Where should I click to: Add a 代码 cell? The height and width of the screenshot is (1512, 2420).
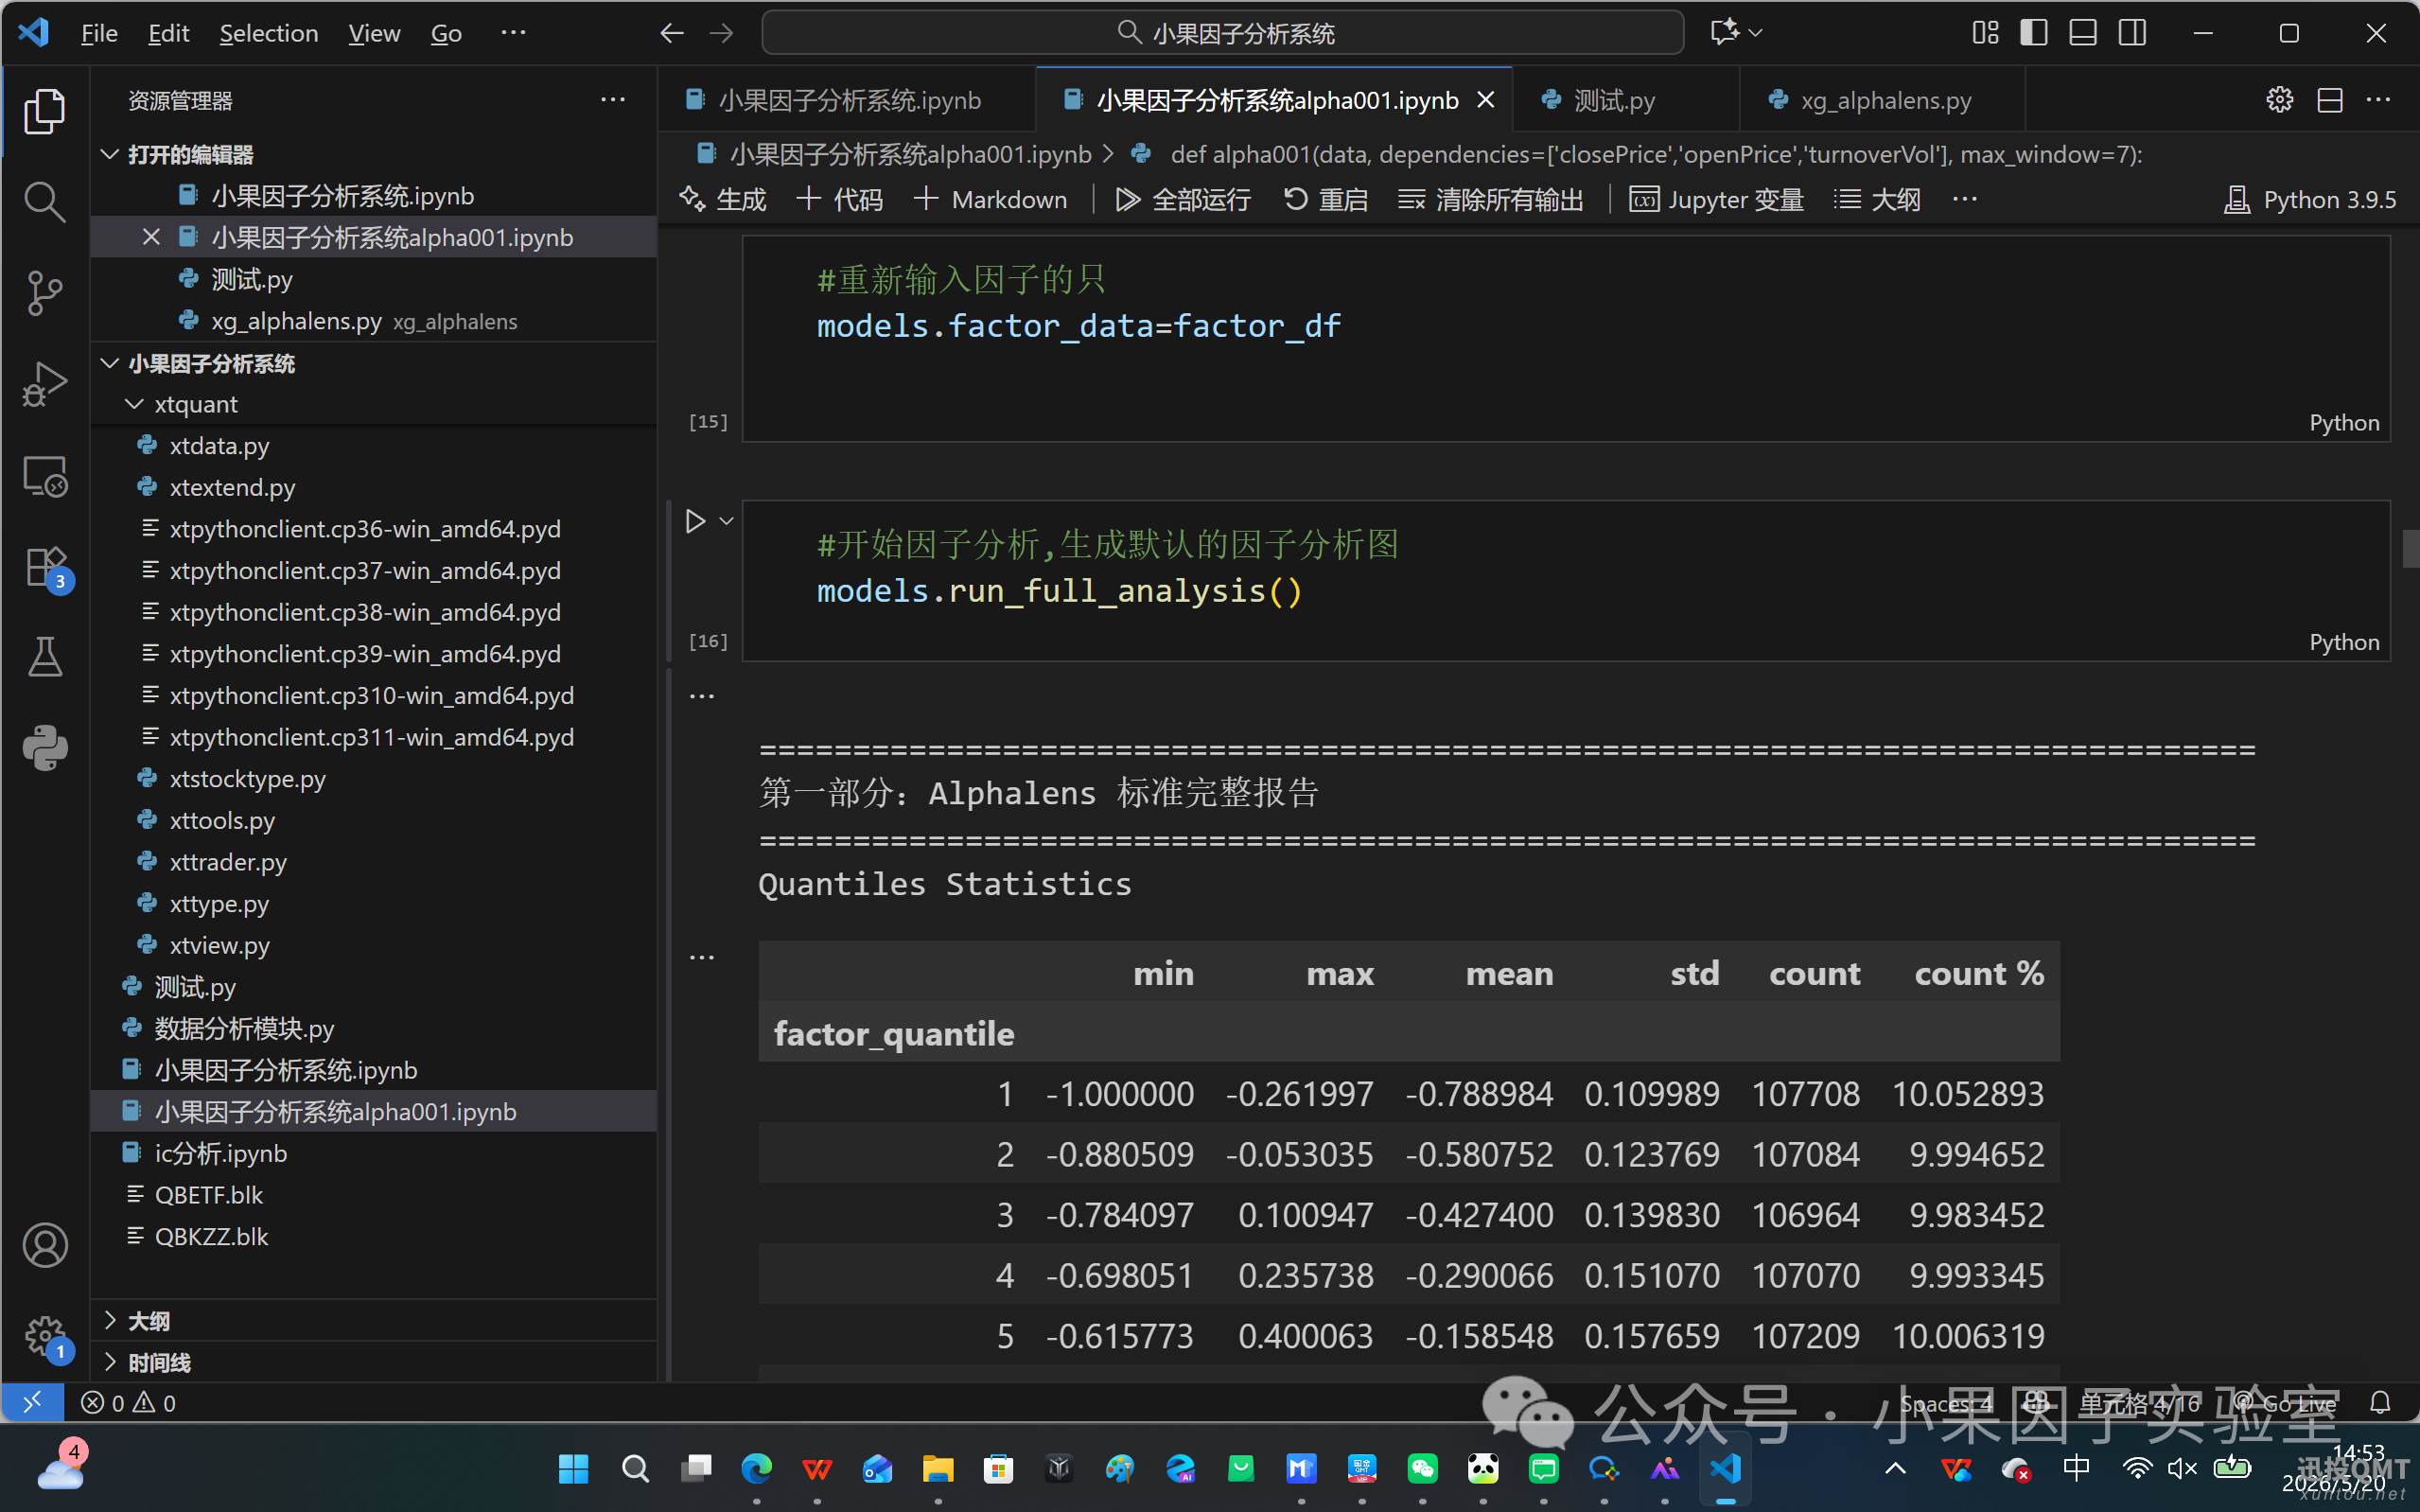(x=840, y=200)
